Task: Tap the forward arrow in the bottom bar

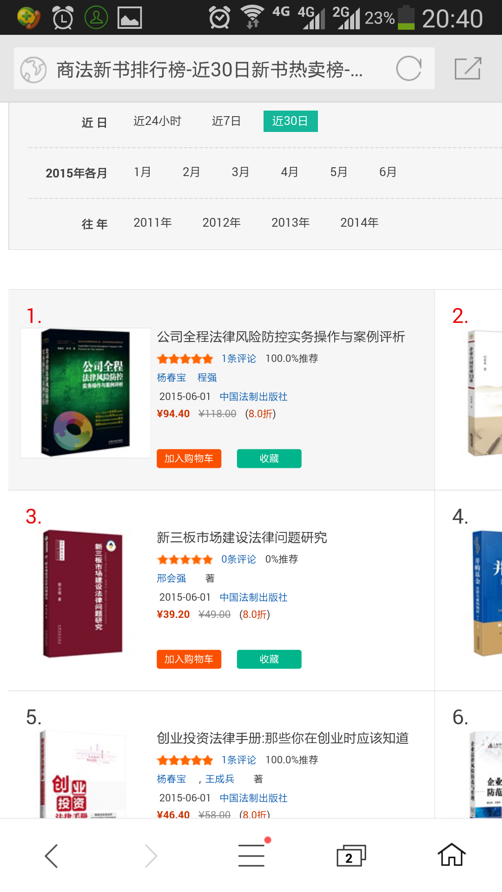Action: 151,856
